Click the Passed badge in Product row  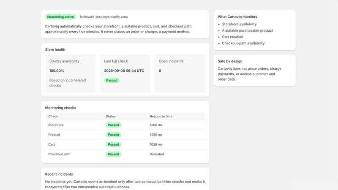113,135
